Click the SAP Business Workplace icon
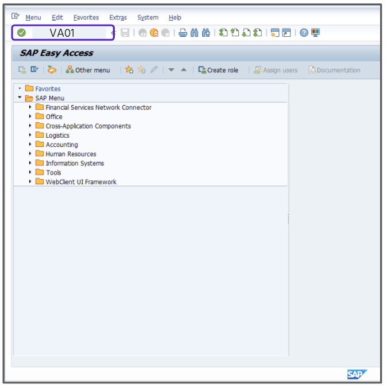The height and width of the screenshot is (388, 387). 52,70
